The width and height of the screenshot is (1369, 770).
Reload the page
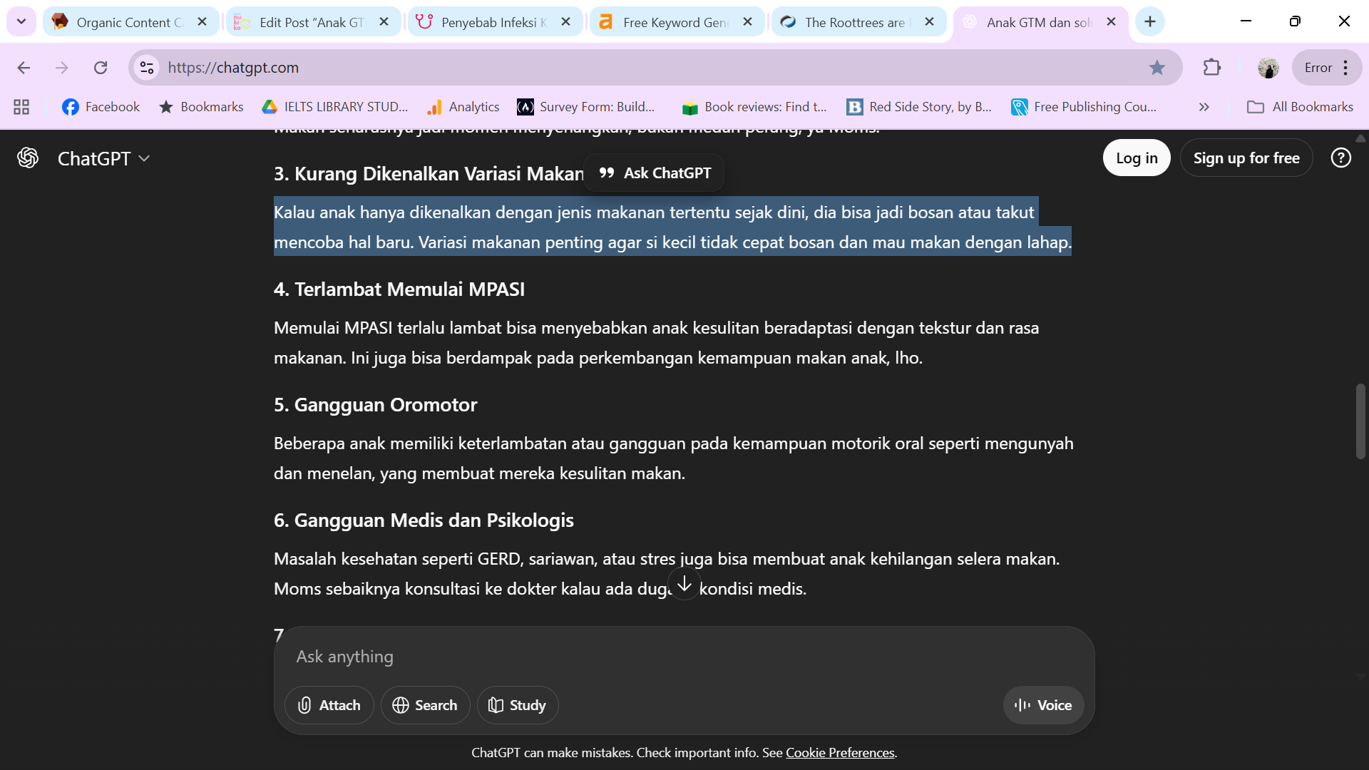point(101,68)
